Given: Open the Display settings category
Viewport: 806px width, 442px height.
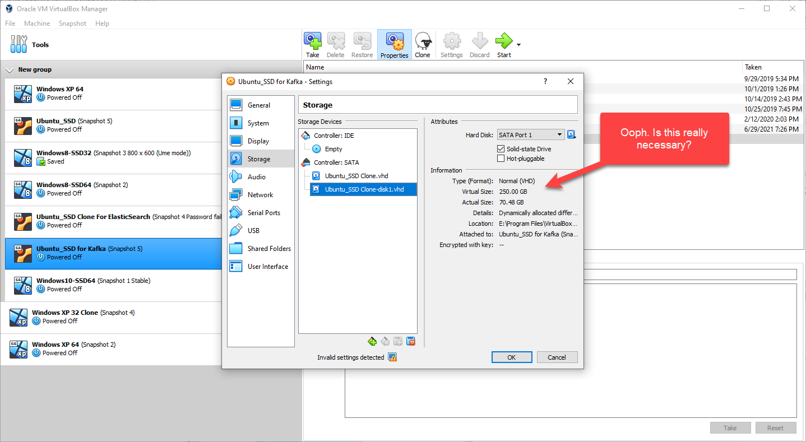Looking at the screenshot, I should click(261, 141).
